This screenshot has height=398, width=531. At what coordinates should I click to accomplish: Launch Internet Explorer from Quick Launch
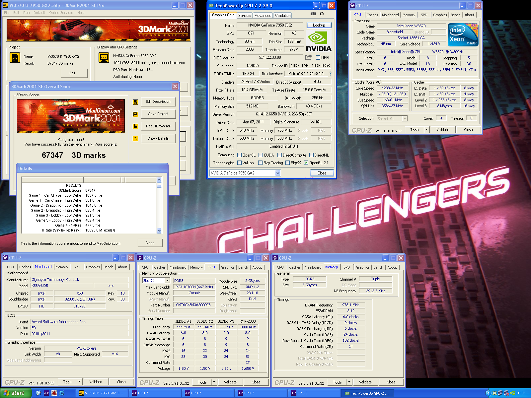(x=62, y=393)
